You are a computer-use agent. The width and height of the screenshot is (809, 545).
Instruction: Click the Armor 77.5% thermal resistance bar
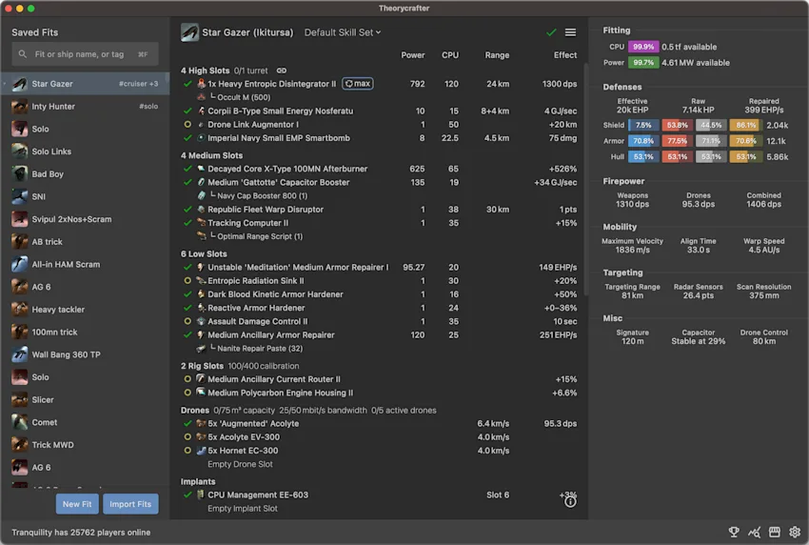coord(677,141)
